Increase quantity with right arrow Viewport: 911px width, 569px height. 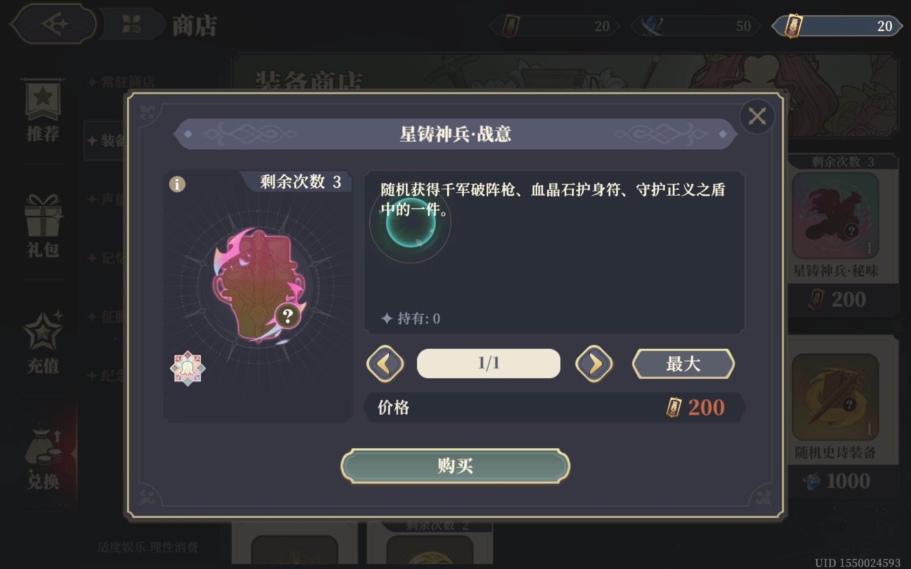(594, 363)
